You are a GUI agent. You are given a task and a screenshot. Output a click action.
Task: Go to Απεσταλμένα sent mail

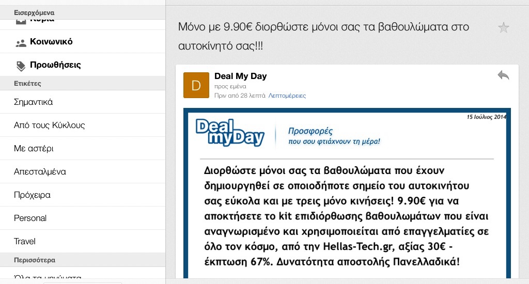pos(83,171)
